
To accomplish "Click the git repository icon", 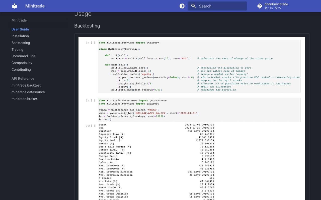I will pos(260,6).
